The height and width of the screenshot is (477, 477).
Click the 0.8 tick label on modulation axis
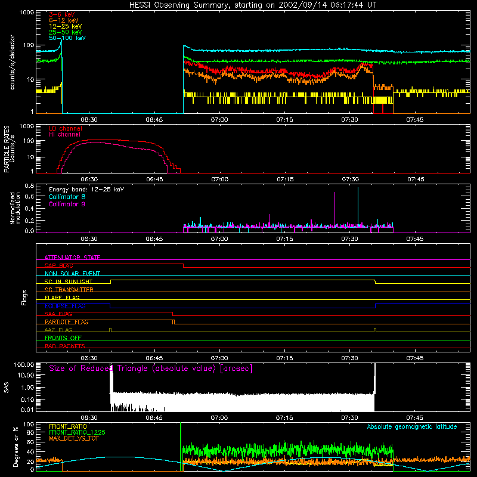(x=29, y=186)
